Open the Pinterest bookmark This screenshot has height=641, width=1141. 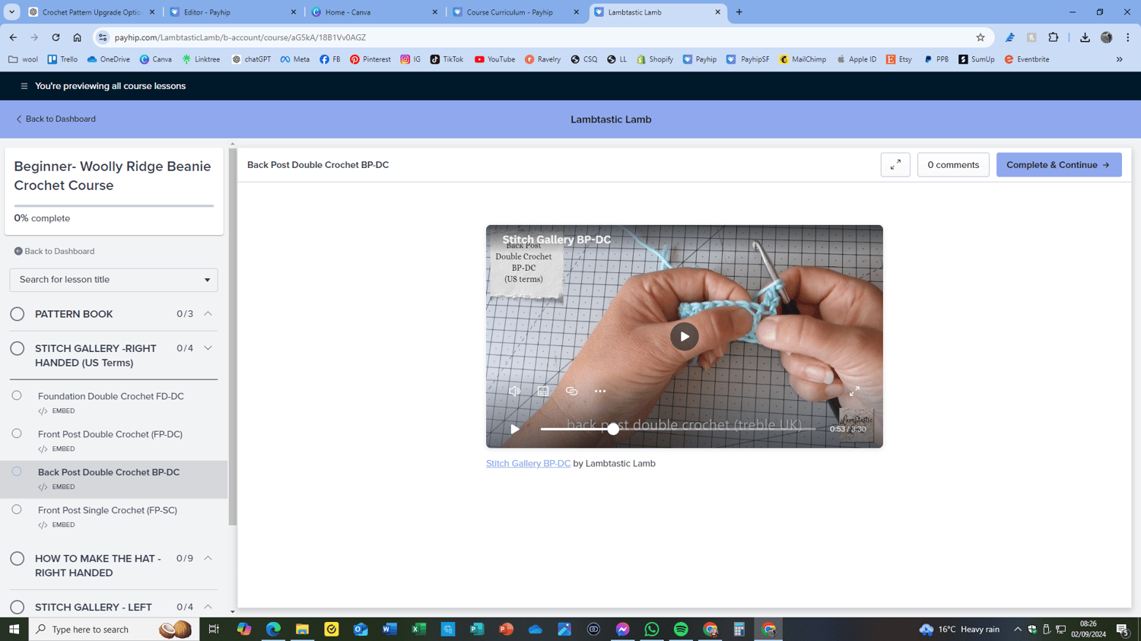click(370, 59)
